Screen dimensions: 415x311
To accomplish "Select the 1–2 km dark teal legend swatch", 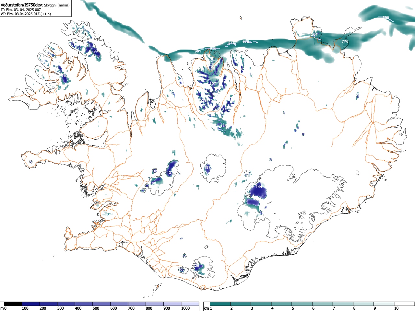I will coord(220,304).
